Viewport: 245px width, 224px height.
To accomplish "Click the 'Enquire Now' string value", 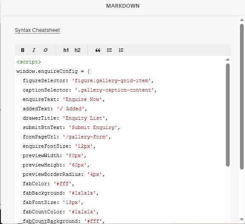I will click(x=82, y=99).
